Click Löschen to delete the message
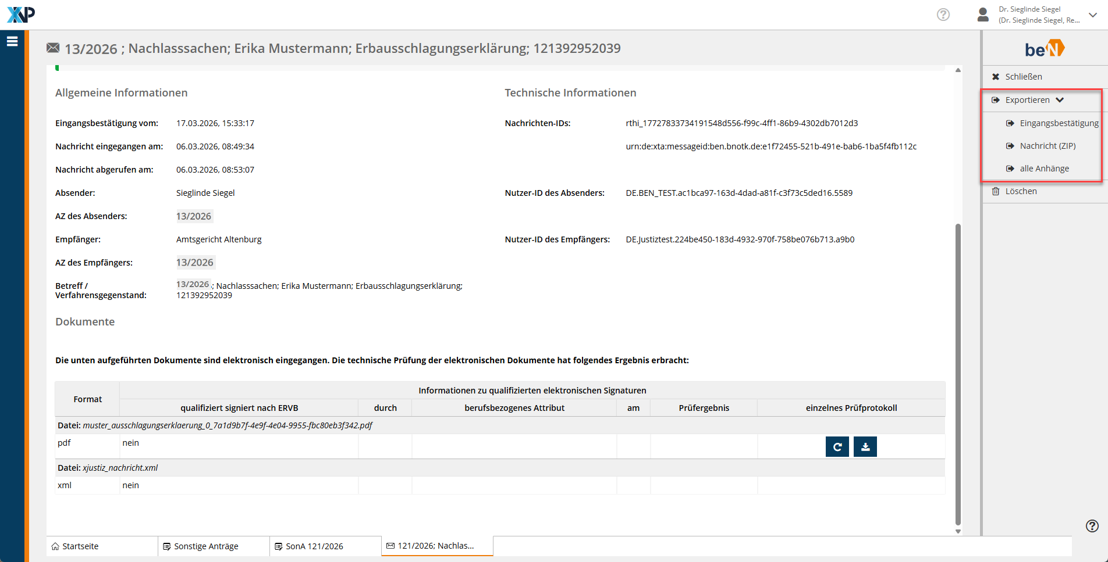This screenshot has height=562, width=1108. pos(1021,191)
